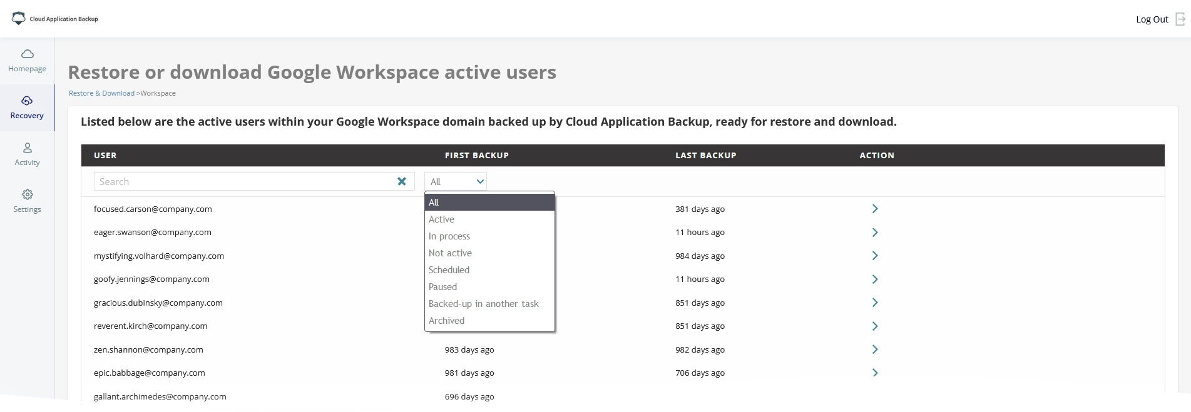Screen dimensions: 1191x412
Task: Open the Activity sidebar label
Action: pyautogui.click(x=28, y=163)
